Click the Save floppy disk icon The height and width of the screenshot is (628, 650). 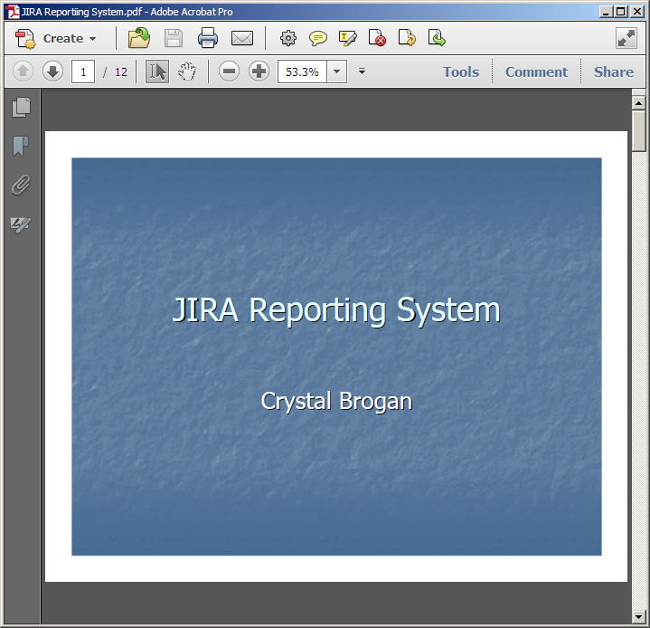pyautogui.click(x=174, y=38)
